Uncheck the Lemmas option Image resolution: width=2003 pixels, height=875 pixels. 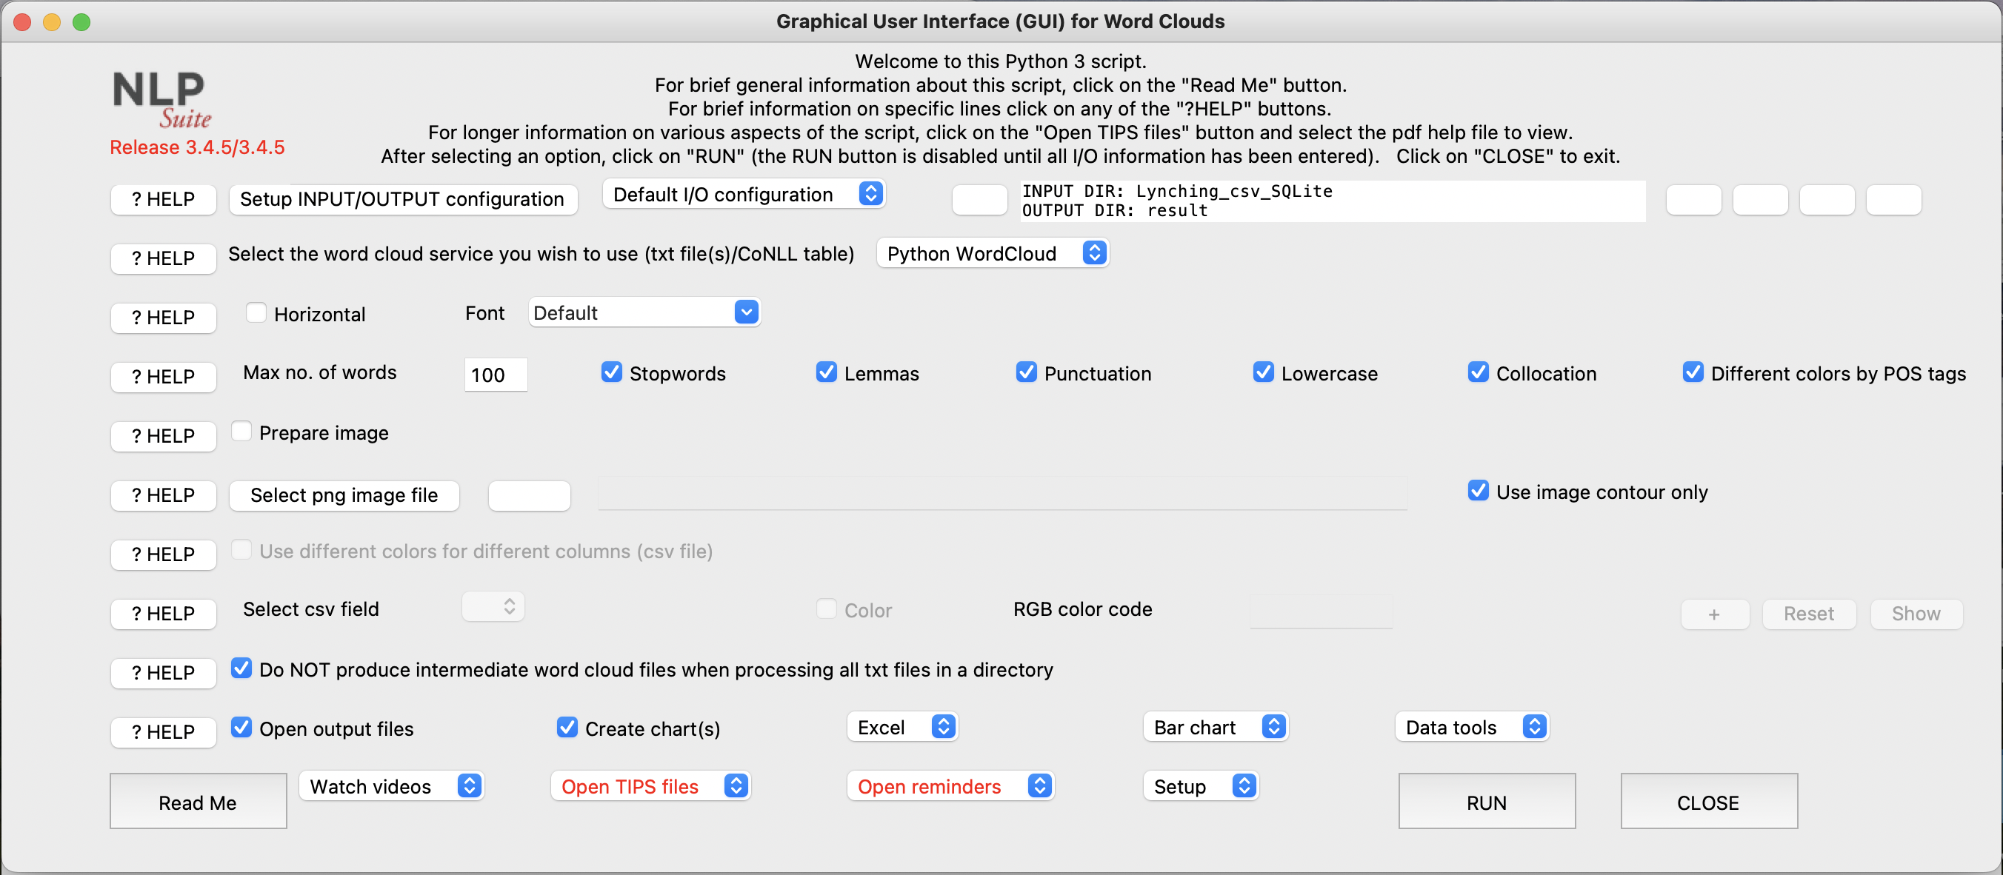826,372
